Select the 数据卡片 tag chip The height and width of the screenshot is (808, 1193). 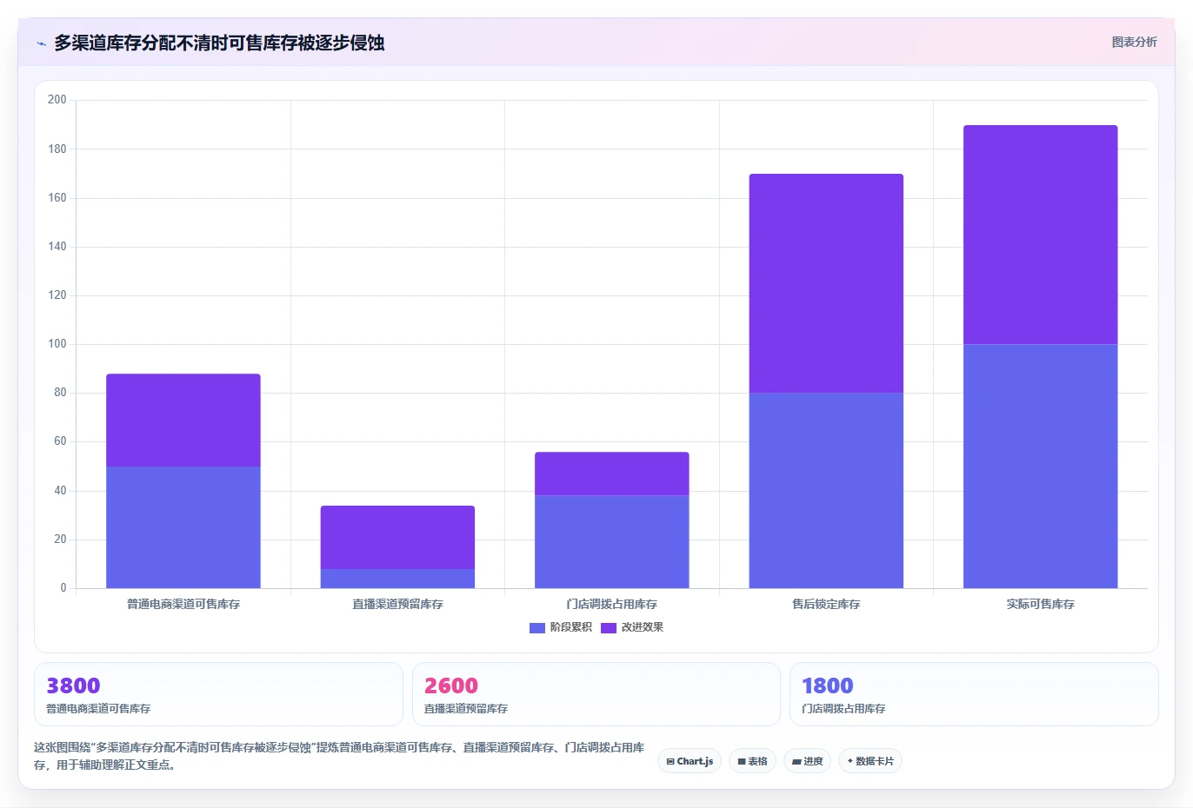pyautogui.click(x=870, y=761)
